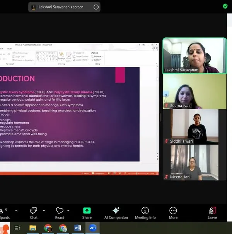Adjust the PowerPoint zoom slider
Image resolution: width=232 pixels, height=234 pixels.
(137, 173)
